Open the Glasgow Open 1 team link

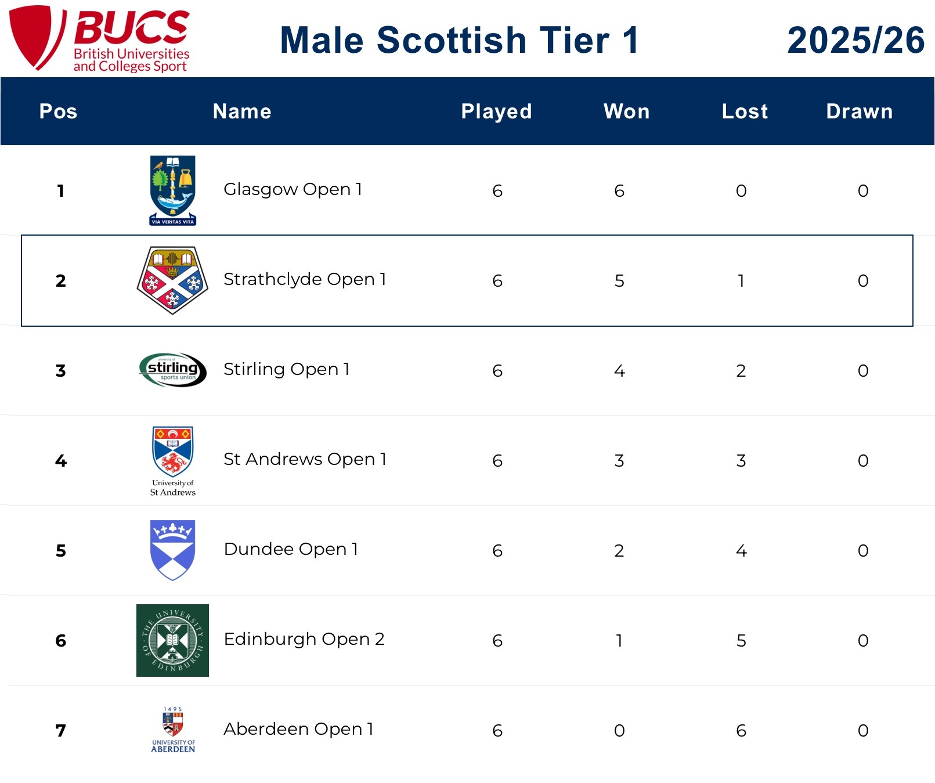(x=293, y=189)
